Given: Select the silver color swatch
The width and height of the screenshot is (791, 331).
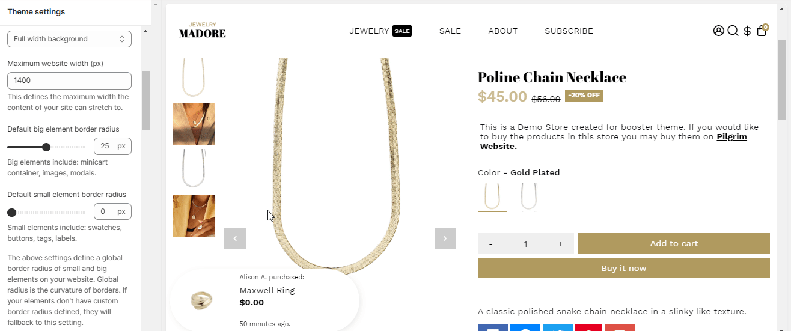Looking at the screenshot, I should pos(528,197).
